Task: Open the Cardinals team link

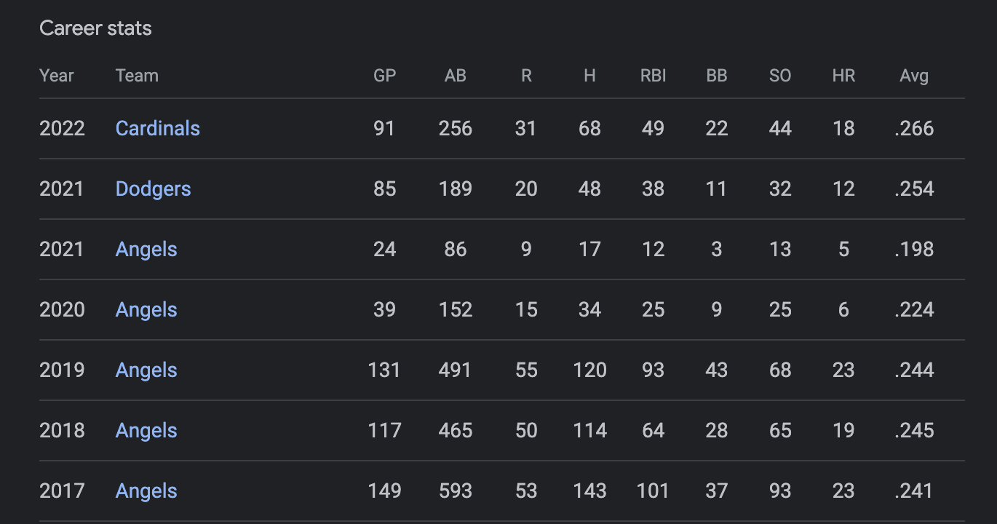Action: 157,129
